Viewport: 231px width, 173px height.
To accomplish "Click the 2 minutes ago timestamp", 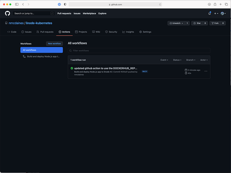I will coord(194,70).
